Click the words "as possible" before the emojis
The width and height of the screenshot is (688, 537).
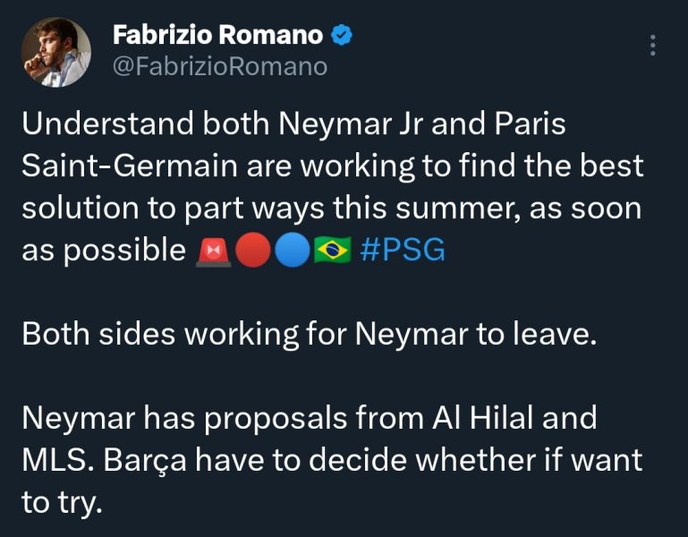[x=102, y=251]
